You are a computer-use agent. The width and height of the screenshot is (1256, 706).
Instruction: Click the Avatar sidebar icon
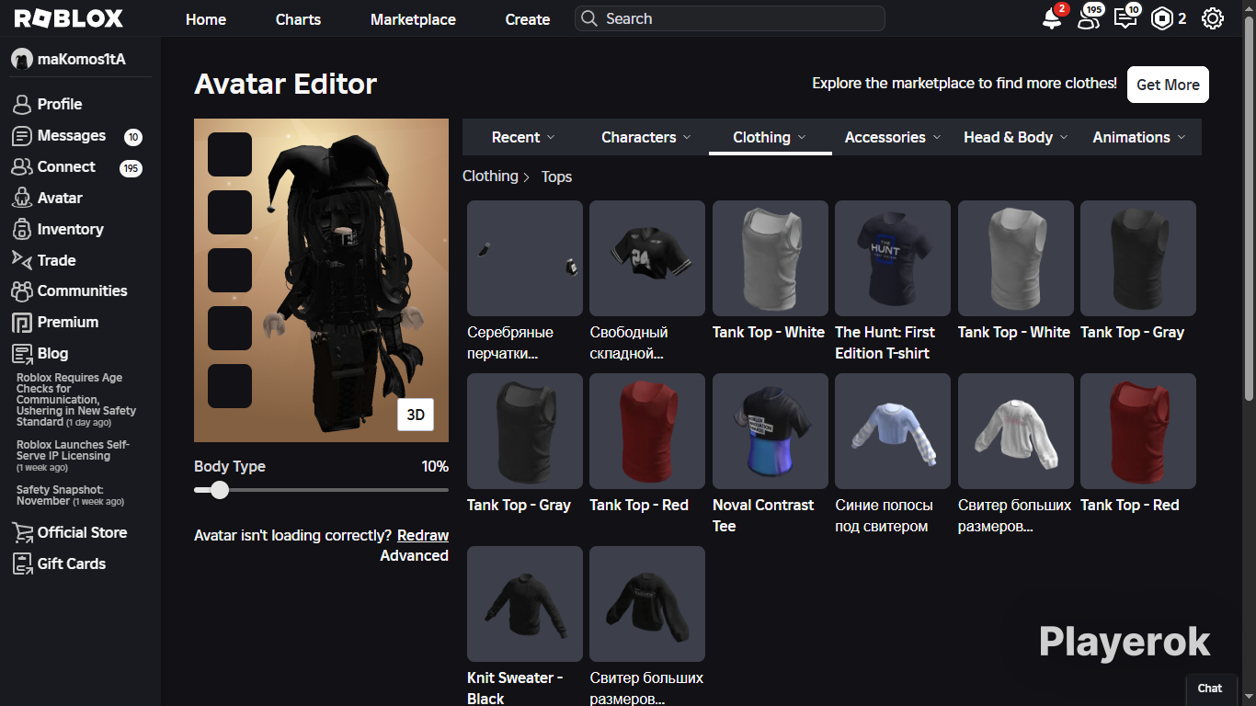pos(22,198)
